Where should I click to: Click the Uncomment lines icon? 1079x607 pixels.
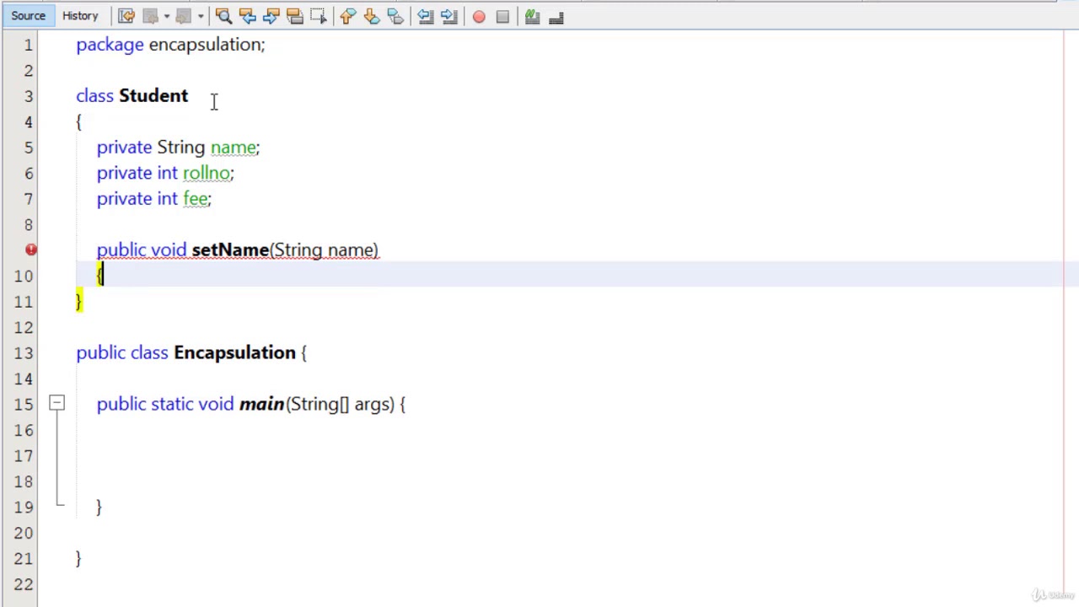pos(556,16)
